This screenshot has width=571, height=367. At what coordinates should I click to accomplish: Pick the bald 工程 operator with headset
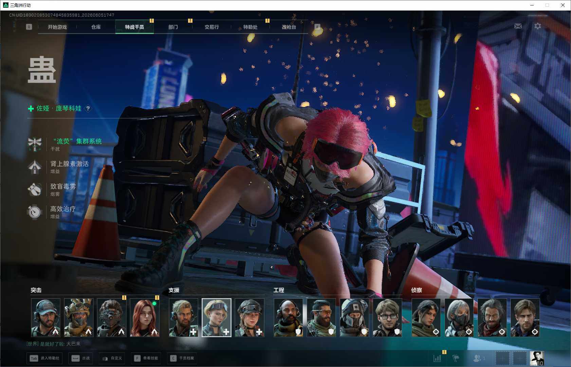[x=289, y=318]
